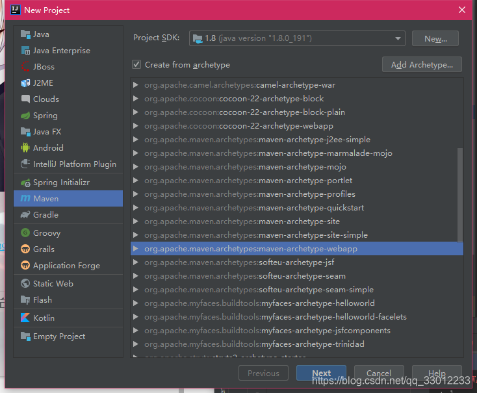Select maven-archetype-portlet row
The height and width of the screenshot is (393, 477).
[x=297, y=181]
